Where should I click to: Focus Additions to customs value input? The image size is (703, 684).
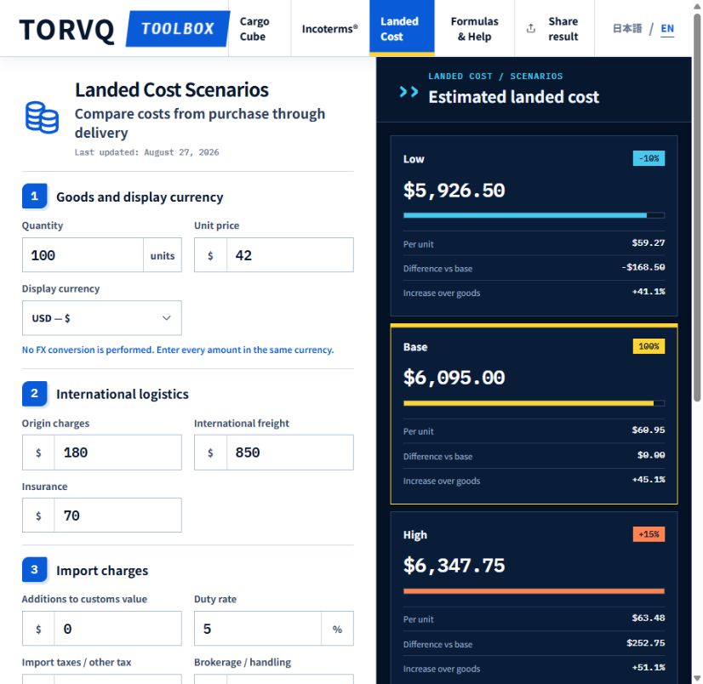coord(117,629)
